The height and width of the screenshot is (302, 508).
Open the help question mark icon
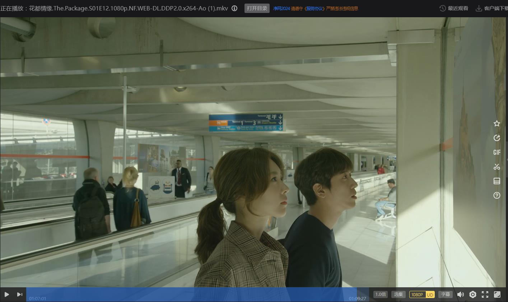[x=497, y=195]
